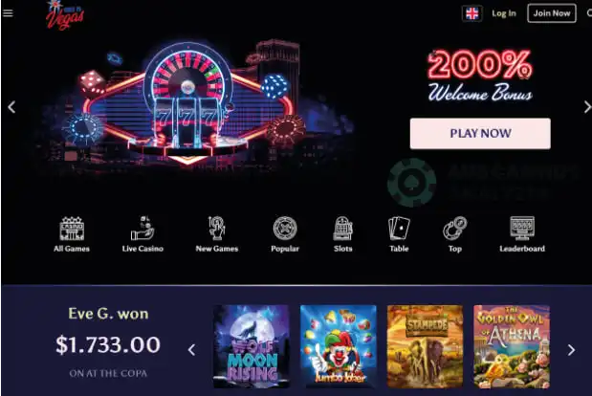Open the Live Casino category icon

pyautogui.click(x=143, y=234)
